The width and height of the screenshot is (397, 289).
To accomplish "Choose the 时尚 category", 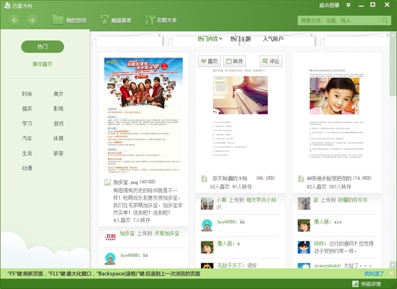I will (x=27, y=94).
